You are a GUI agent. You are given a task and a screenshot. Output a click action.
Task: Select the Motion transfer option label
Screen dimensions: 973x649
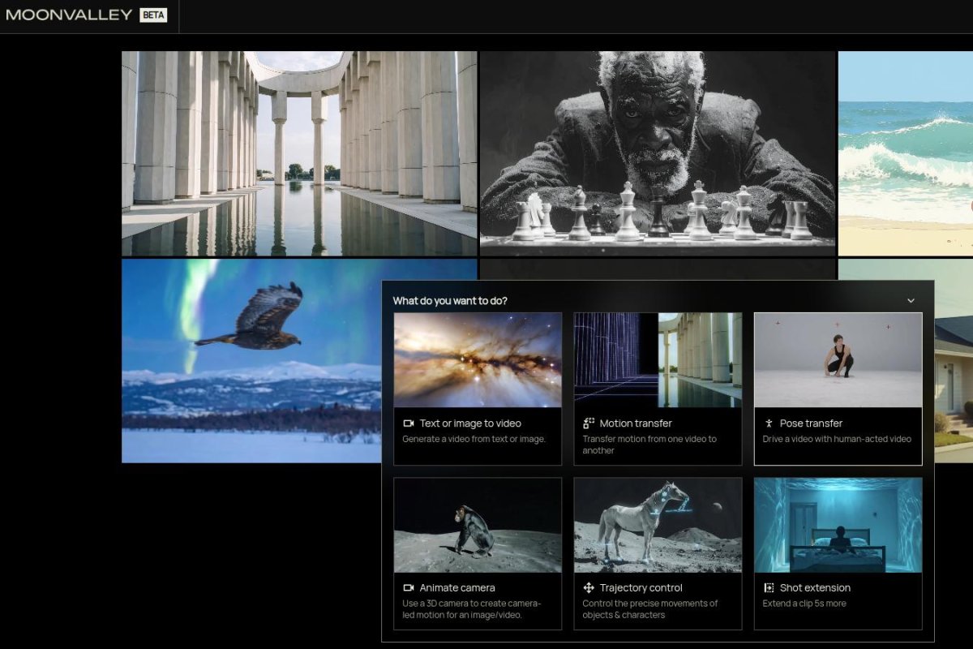point(636,423)
